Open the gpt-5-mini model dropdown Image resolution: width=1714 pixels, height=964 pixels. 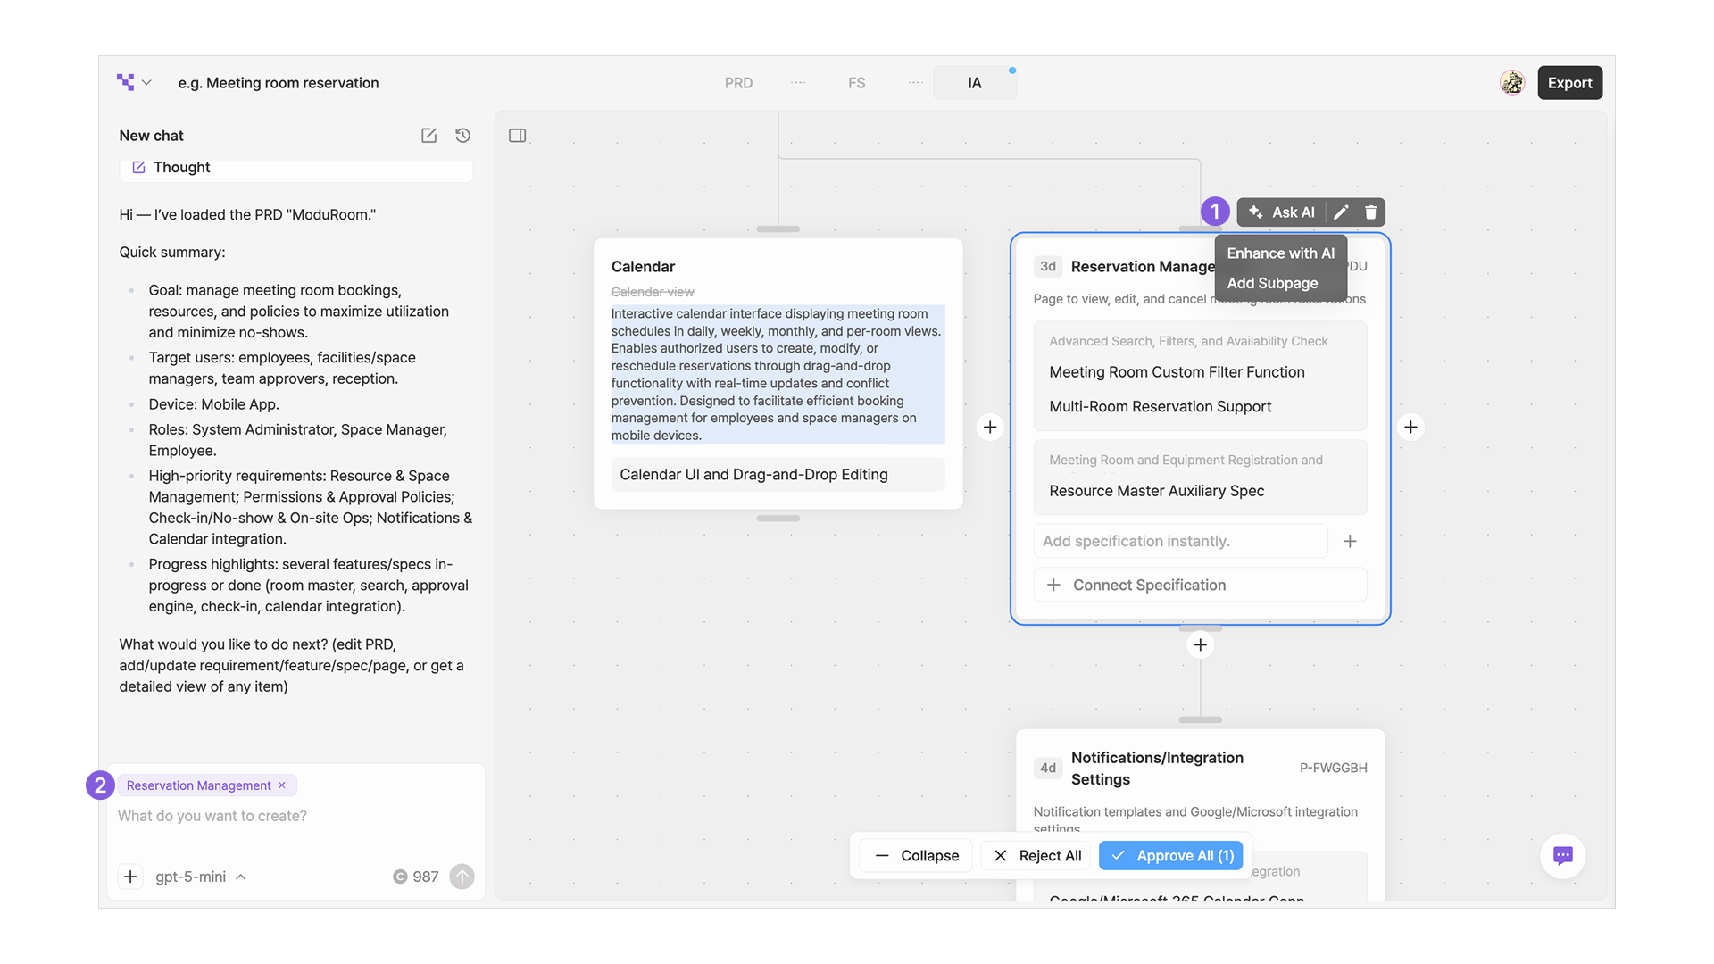coord(200,877)
